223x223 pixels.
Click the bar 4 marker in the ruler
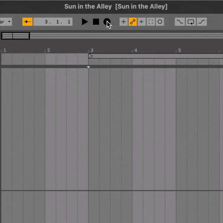tap(136, 50)
